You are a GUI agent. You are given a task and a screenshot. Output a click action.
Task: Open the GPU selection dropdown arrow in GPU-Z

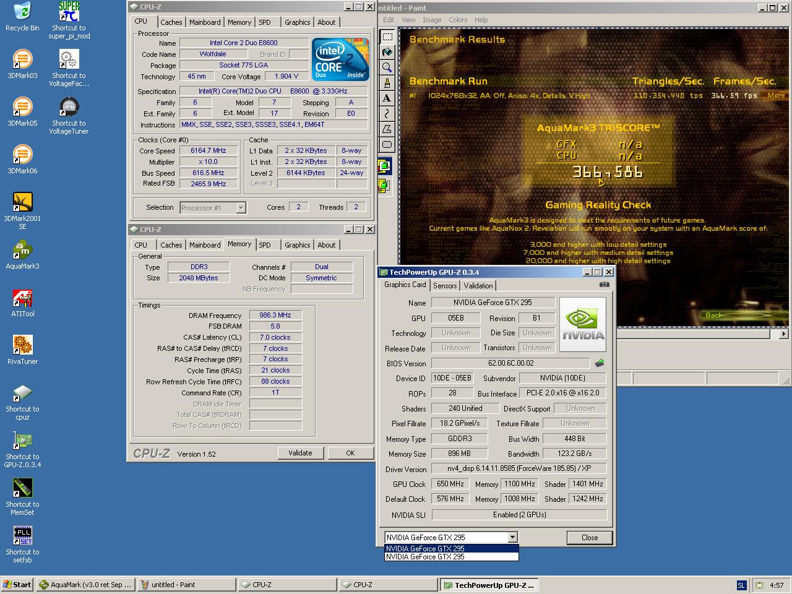point(512,538)
